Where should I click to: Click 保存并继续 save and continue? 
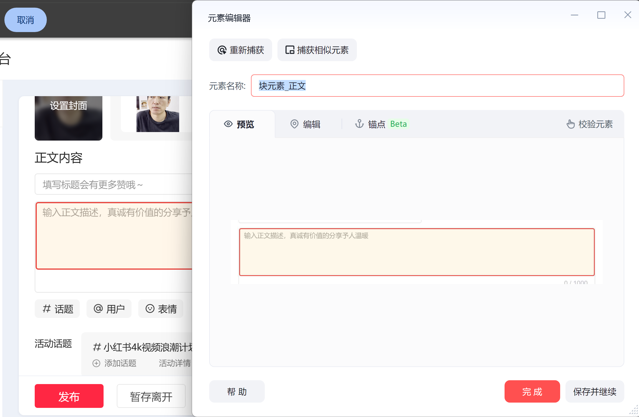[595, 392]
